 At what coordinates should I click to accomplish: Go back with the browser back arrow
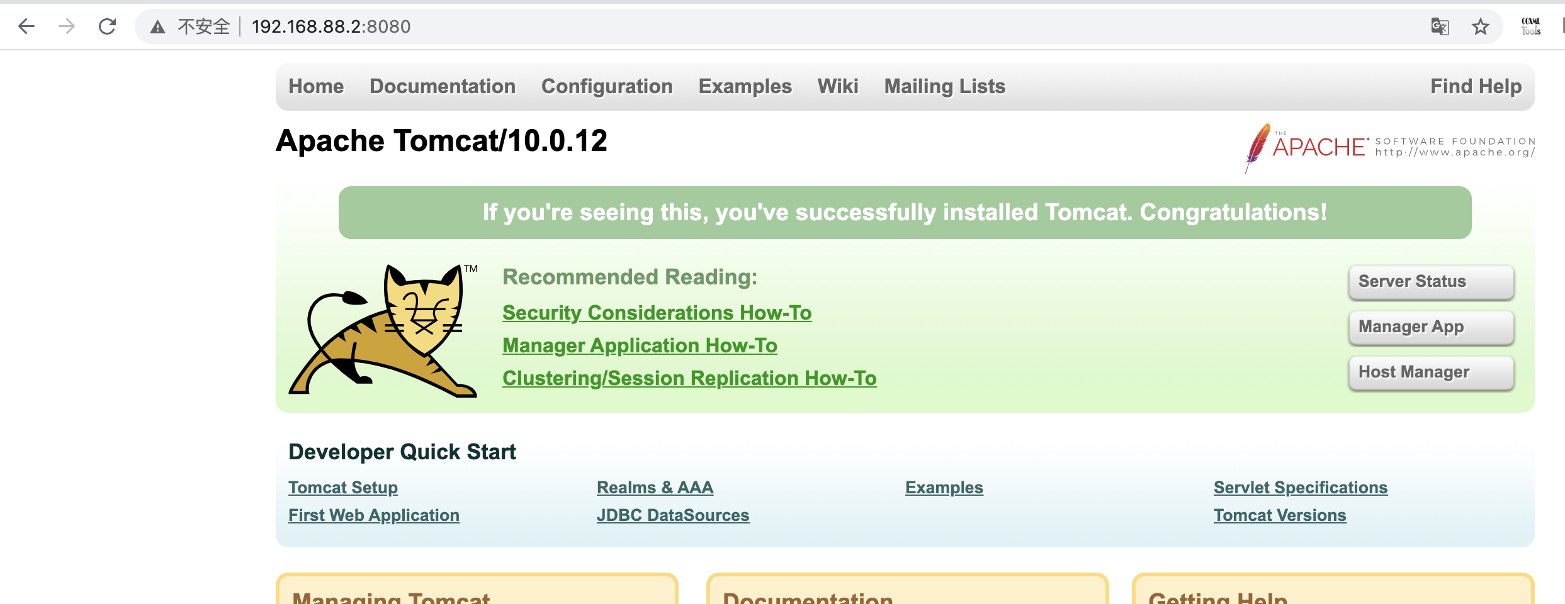[x=26, y=26]
